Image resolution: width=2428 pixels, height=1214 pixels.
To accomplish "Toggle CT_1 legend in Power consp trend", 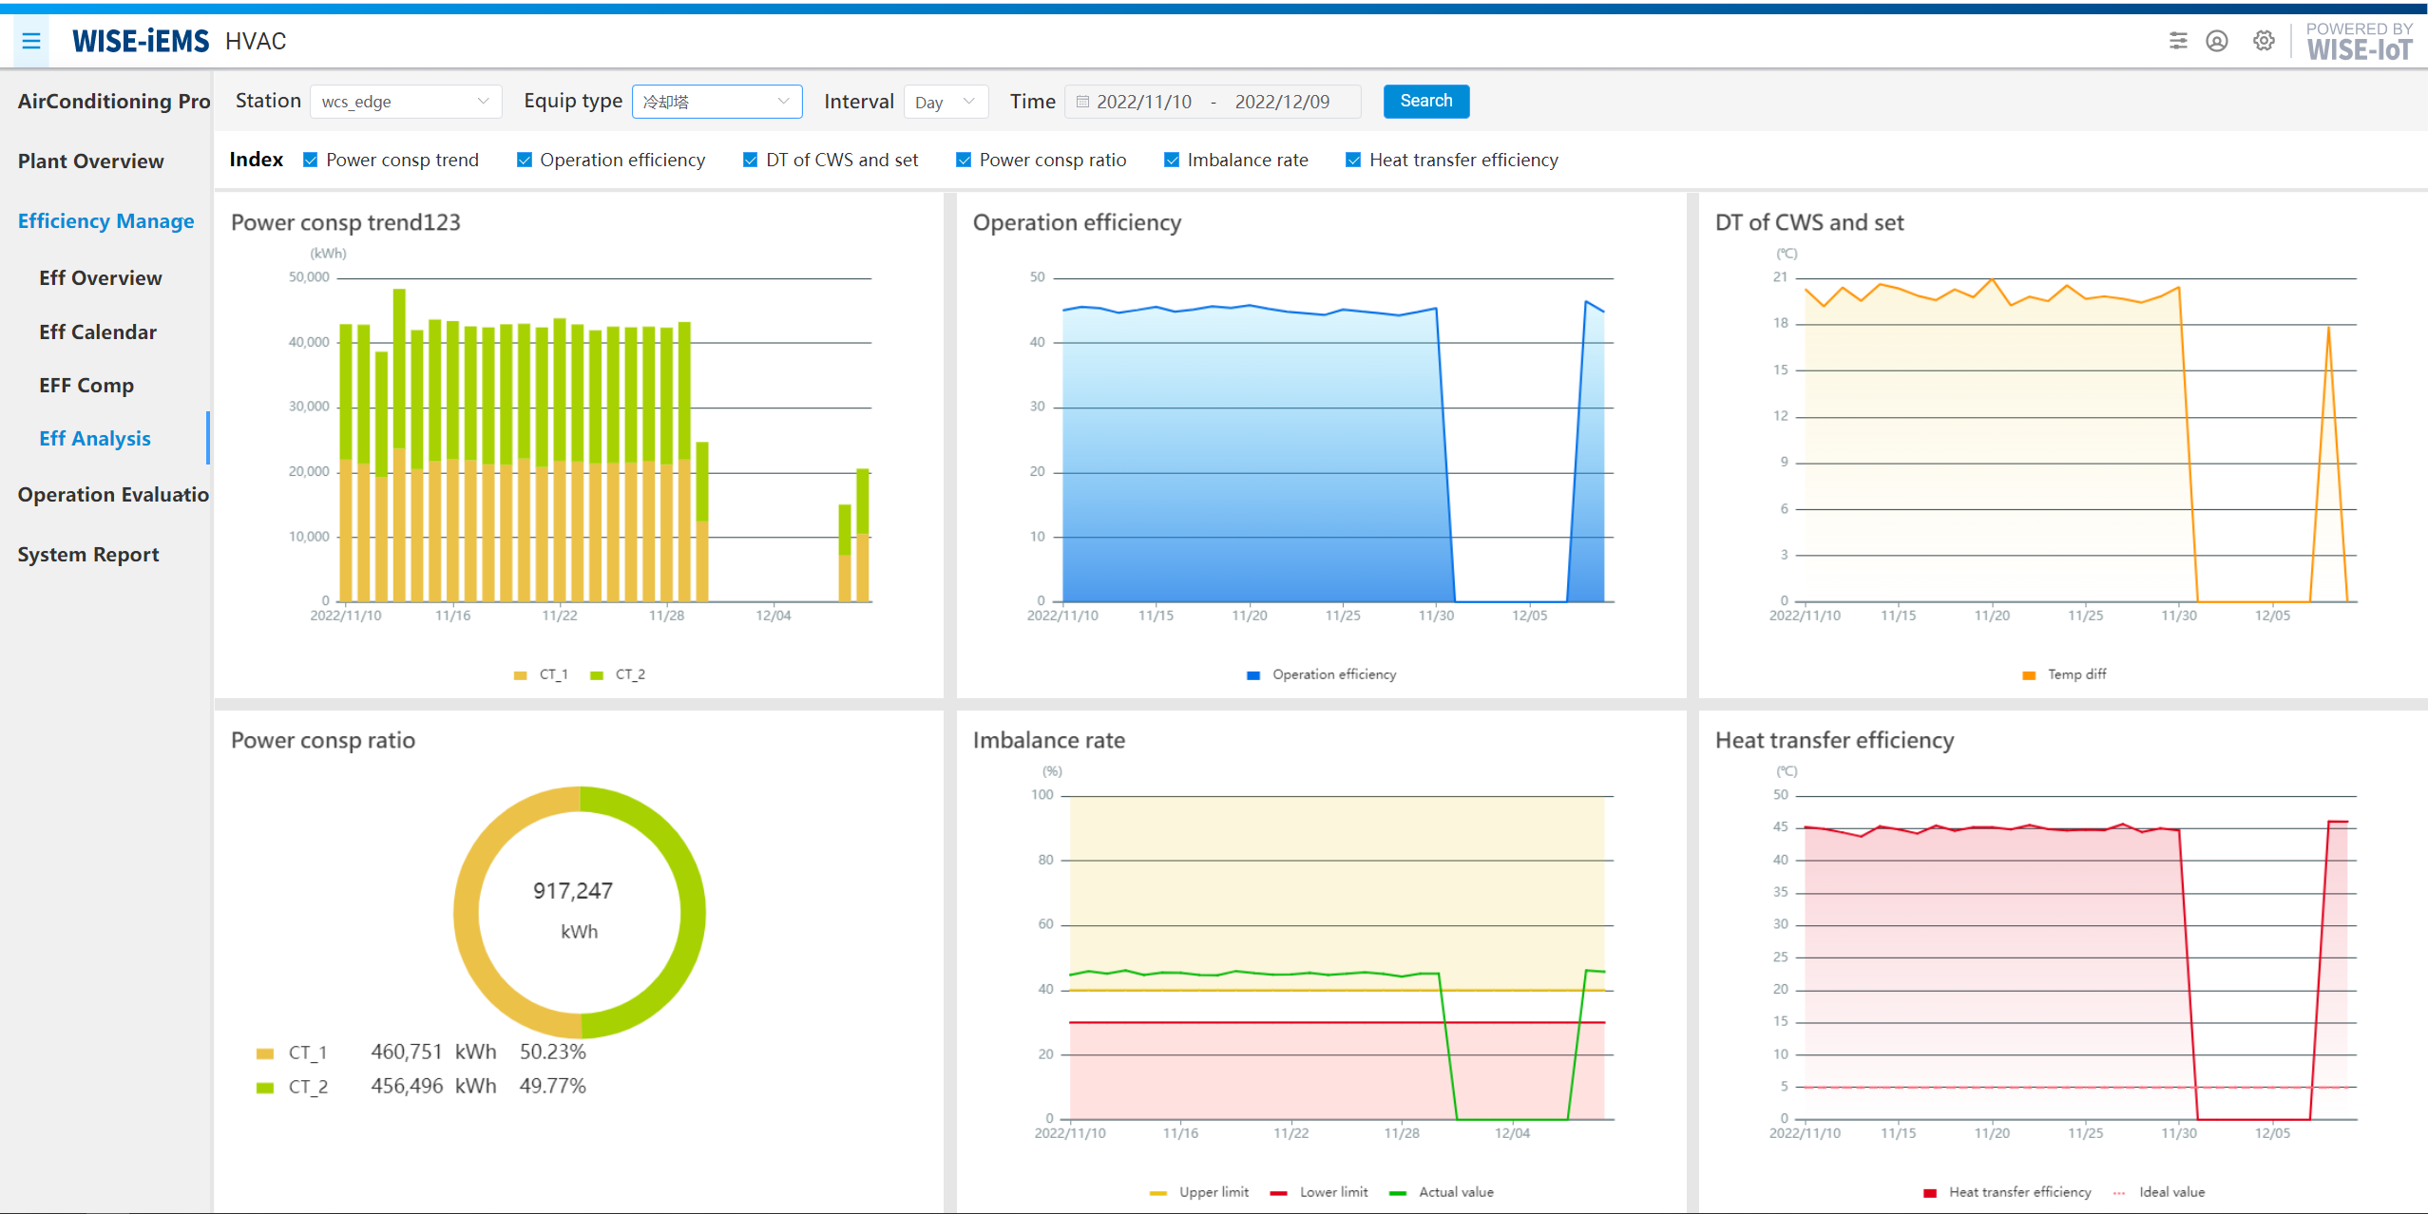I will coord(541,674).
